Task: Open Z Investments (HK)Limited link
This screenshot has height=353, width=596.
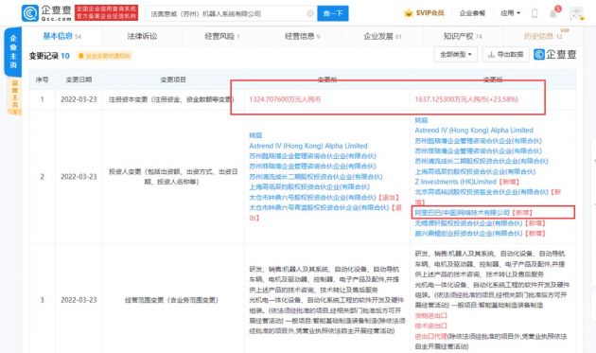Action: click(455, 182)
